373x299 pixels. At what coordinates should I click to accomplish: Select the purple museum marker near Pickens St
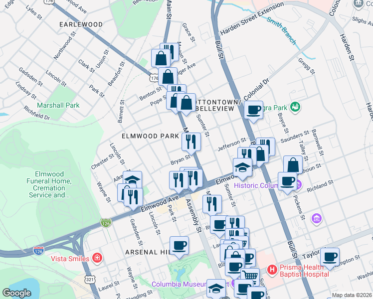[x=316, y=218]
